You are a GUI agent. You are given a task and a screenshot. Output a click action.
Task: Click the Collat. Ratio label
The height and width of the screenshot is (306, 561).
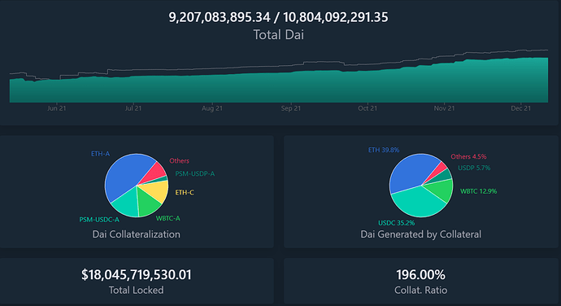[421, 291]
